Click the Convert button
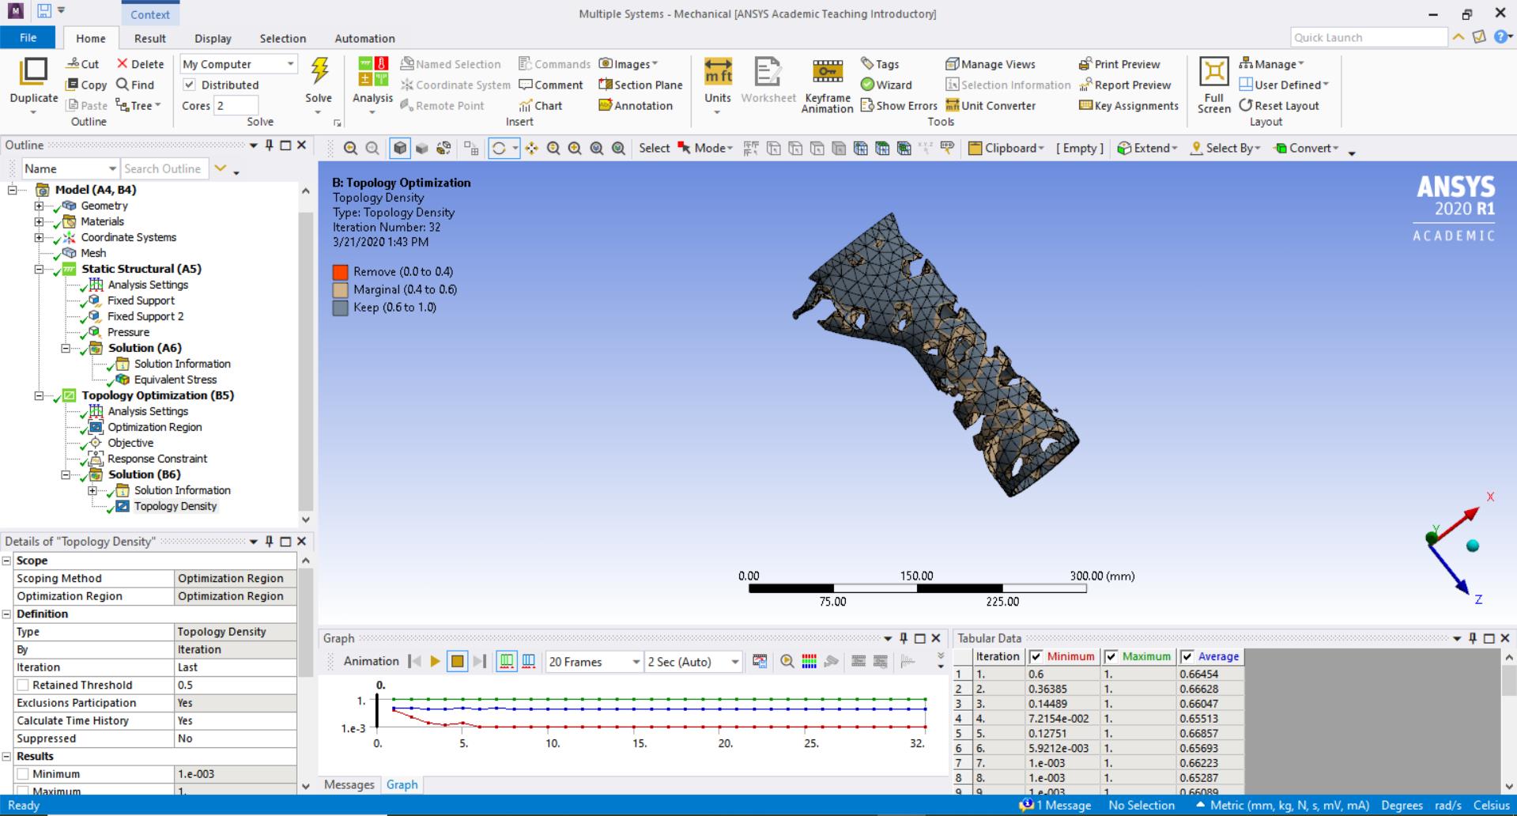The width and height of the screenshot is (1517, 816). click(x=1307, y=148)
